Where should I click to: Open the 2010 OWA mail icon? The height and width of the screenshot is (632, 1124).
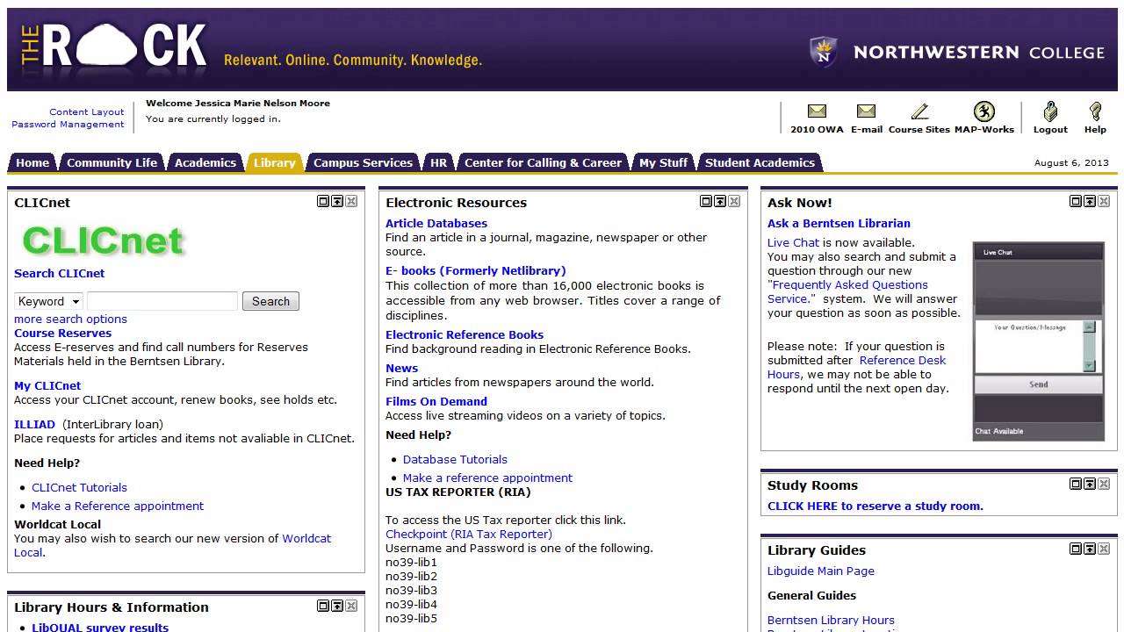817,111
